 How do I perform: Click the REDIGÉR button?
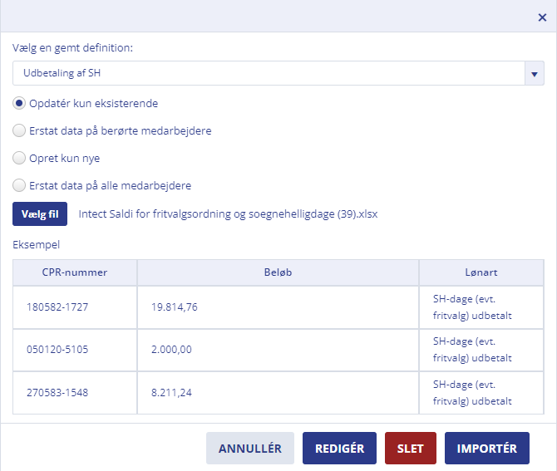(x=339, y=449)
